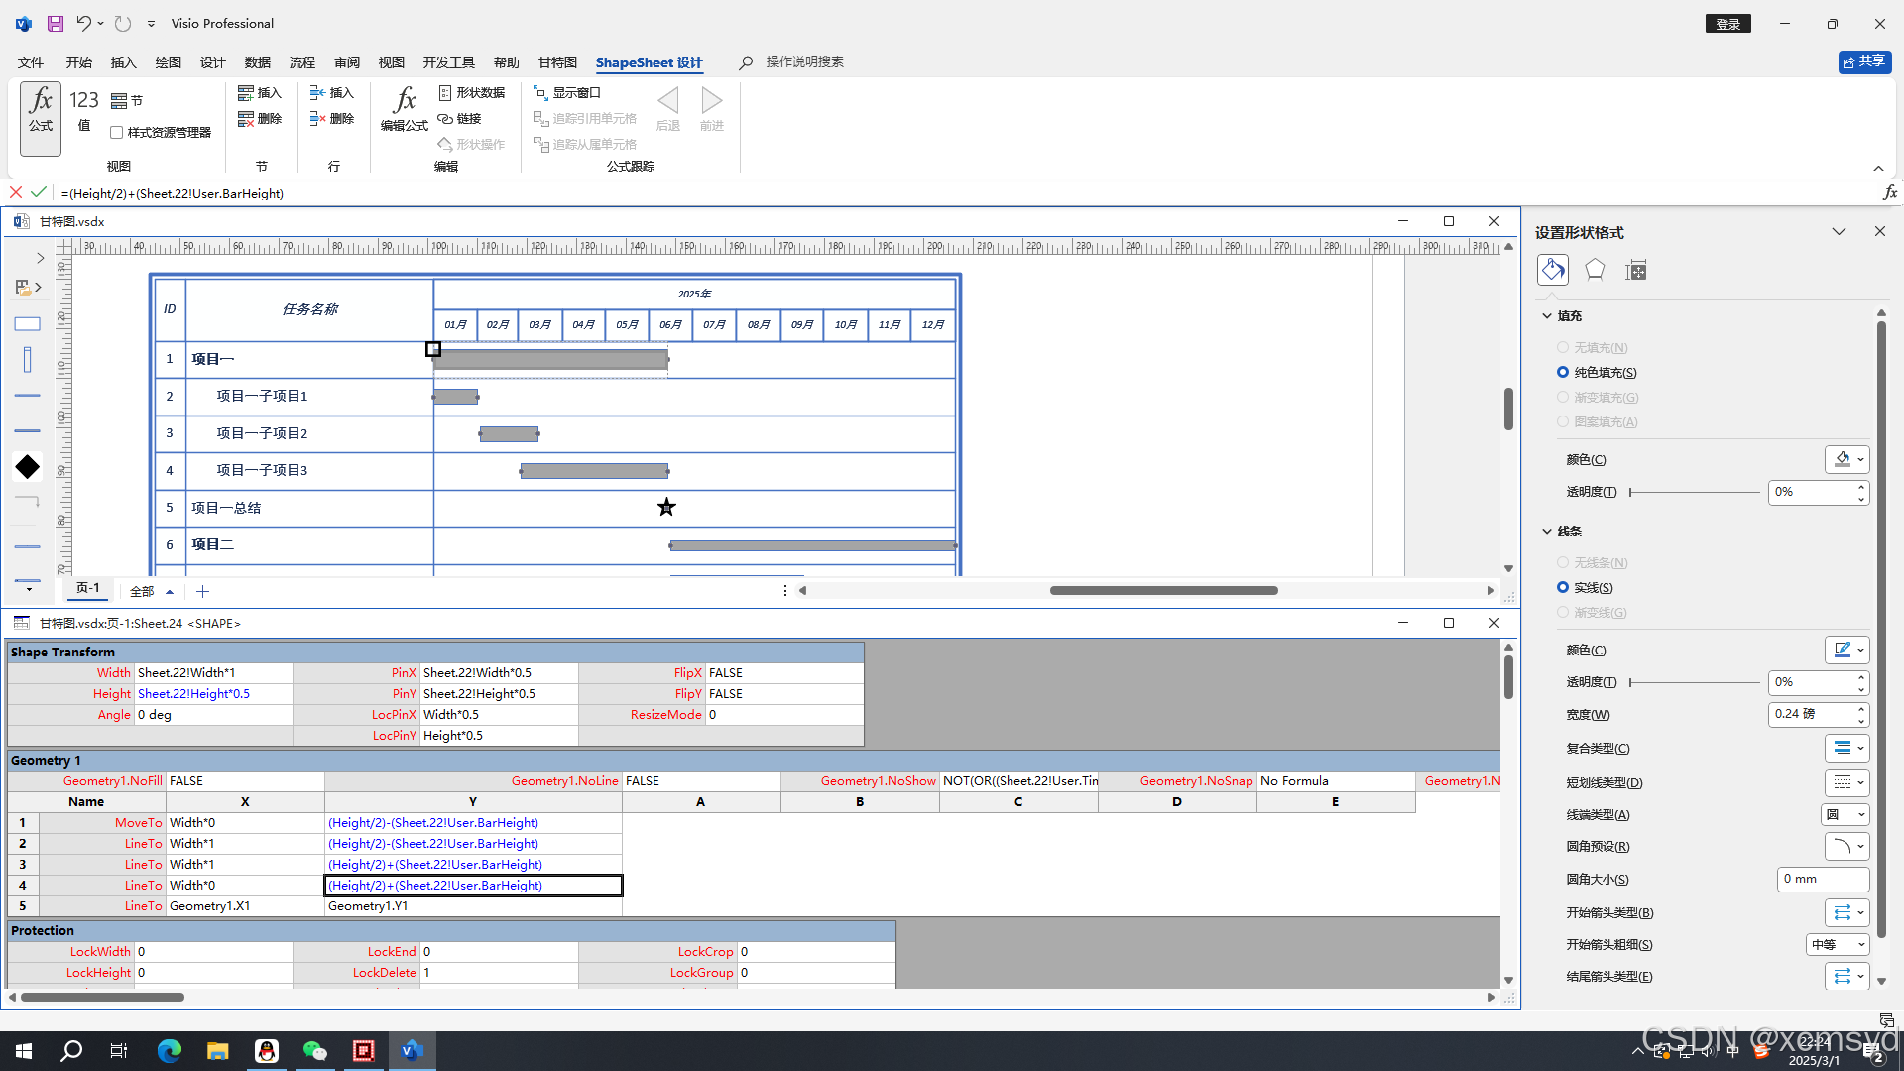Click the 共享 (Share) button

[x=1864, y=61]
